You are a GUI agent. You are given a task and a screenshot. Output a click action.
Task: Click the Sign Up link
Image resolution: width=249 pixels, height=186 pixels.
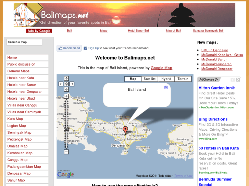click(94, 48)
